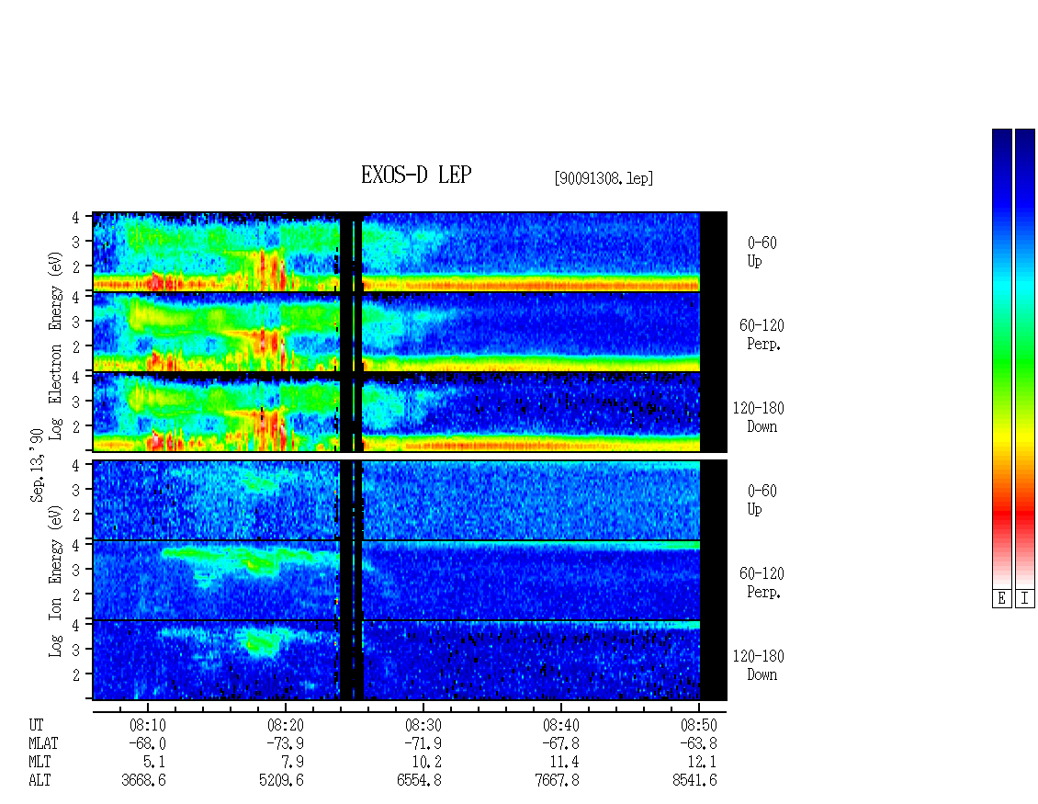Click the Log Electron Energy (eV) axis label
This screenshot has height=804, width=1038.
pos(56,345)
